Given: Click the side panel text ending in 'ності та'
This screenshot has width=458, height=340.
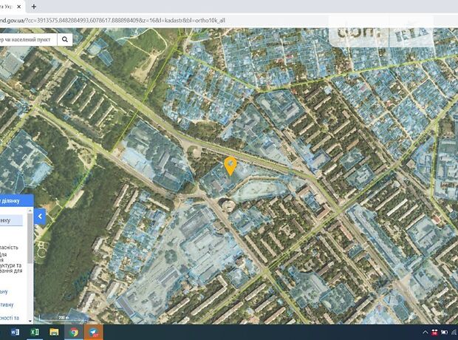Looking at the screenshot, I should pyautogui.click(x=10, y=318).
